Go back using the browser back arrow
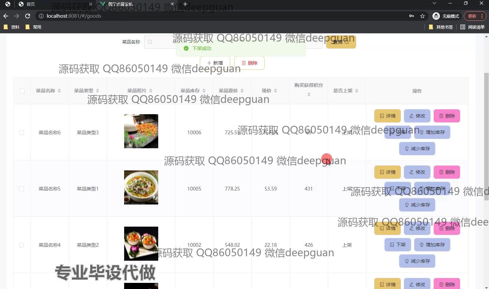 (x=6, y=16)
